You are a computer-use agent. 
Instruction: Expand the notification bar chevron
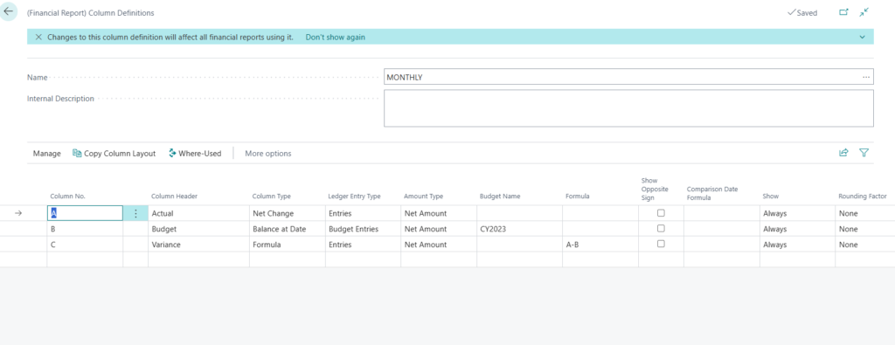pyautogui.click(x=862, y=37)
